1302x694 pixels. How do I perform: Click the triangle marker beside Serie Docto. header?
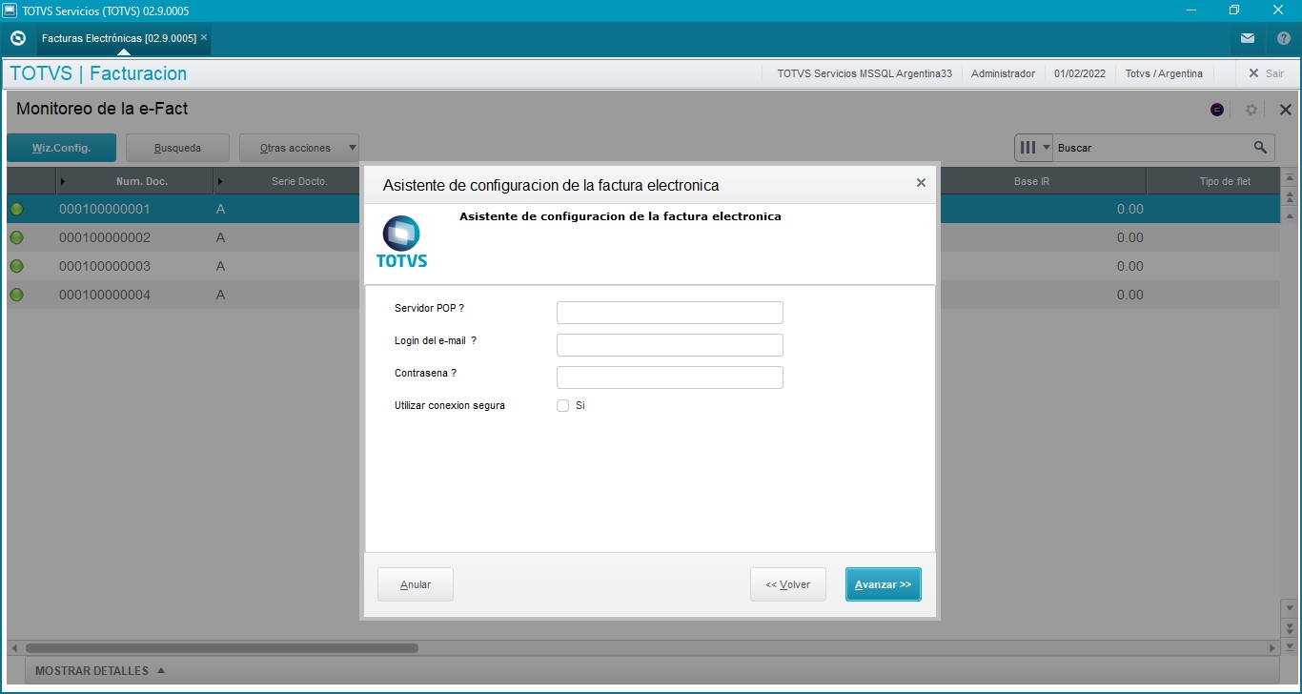click(x=221, y=181)
